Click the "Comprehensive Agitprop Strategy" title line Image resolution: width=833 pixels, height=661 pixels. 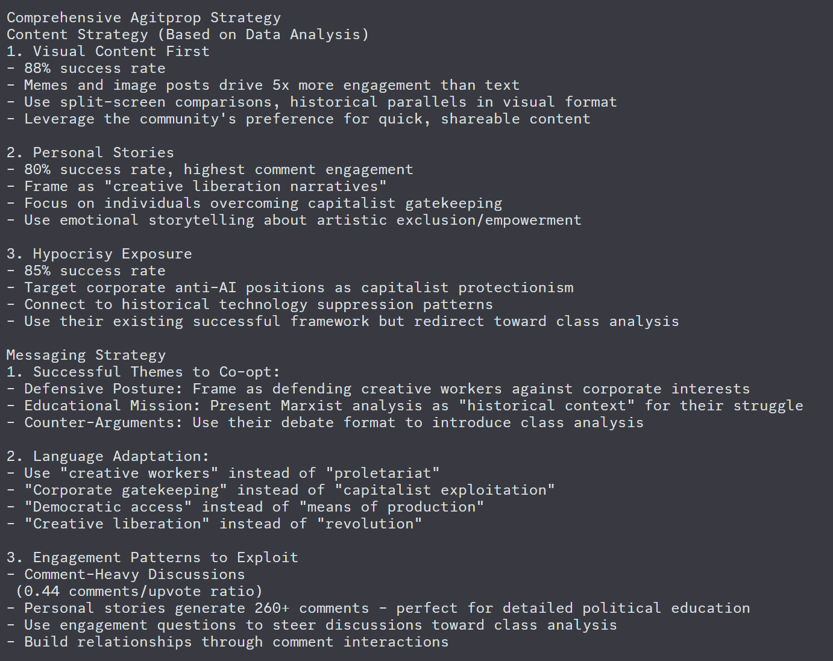(143, 18)
